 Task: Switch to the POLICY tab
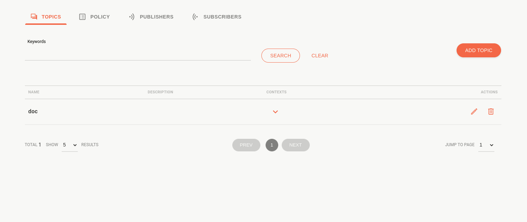click(100, 16)
